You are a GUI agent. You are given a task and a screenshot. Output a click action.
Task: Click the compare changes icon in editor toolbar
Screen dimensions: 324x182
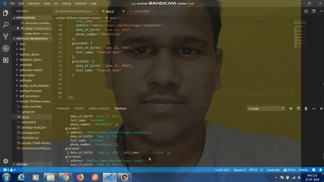point(306,11)
